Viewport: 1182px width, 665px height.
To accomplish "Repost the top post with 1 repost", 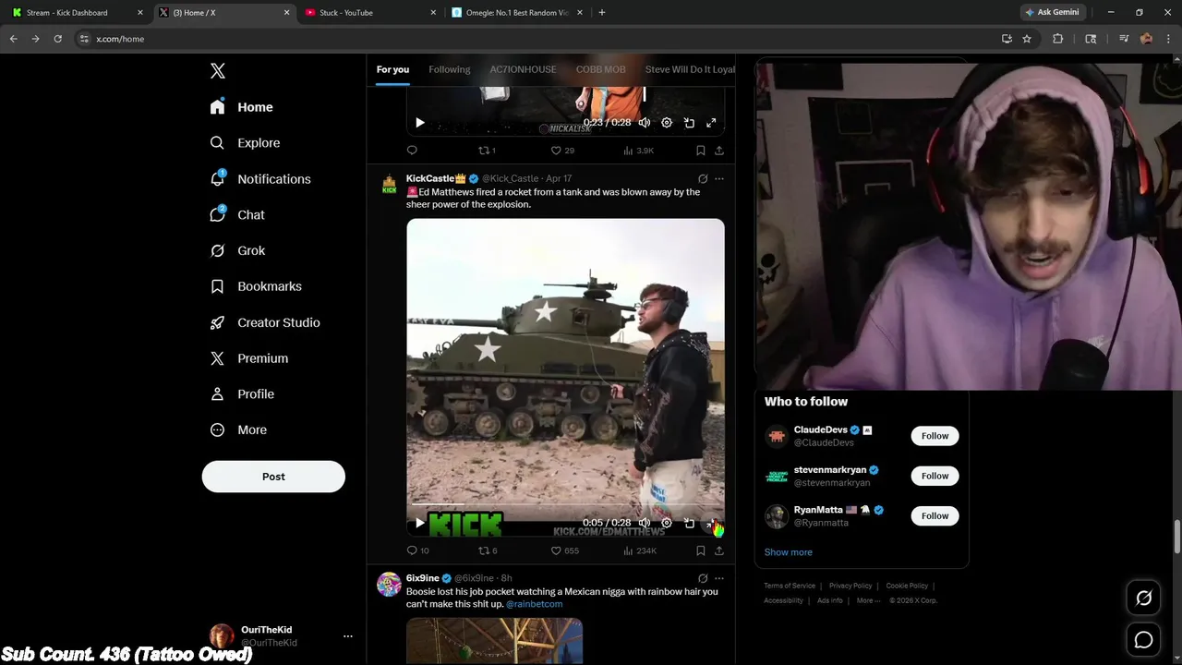I will pos(487,151).
